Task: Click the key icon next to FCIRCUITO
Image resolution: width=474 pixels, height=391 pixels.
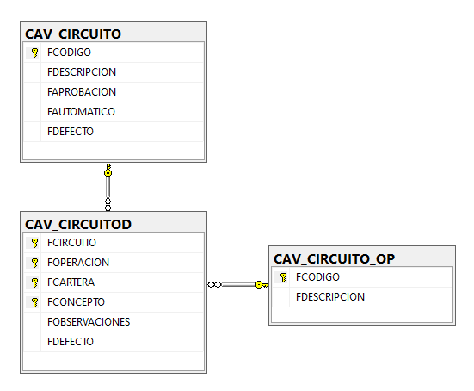Action: [x=34, y=243]
